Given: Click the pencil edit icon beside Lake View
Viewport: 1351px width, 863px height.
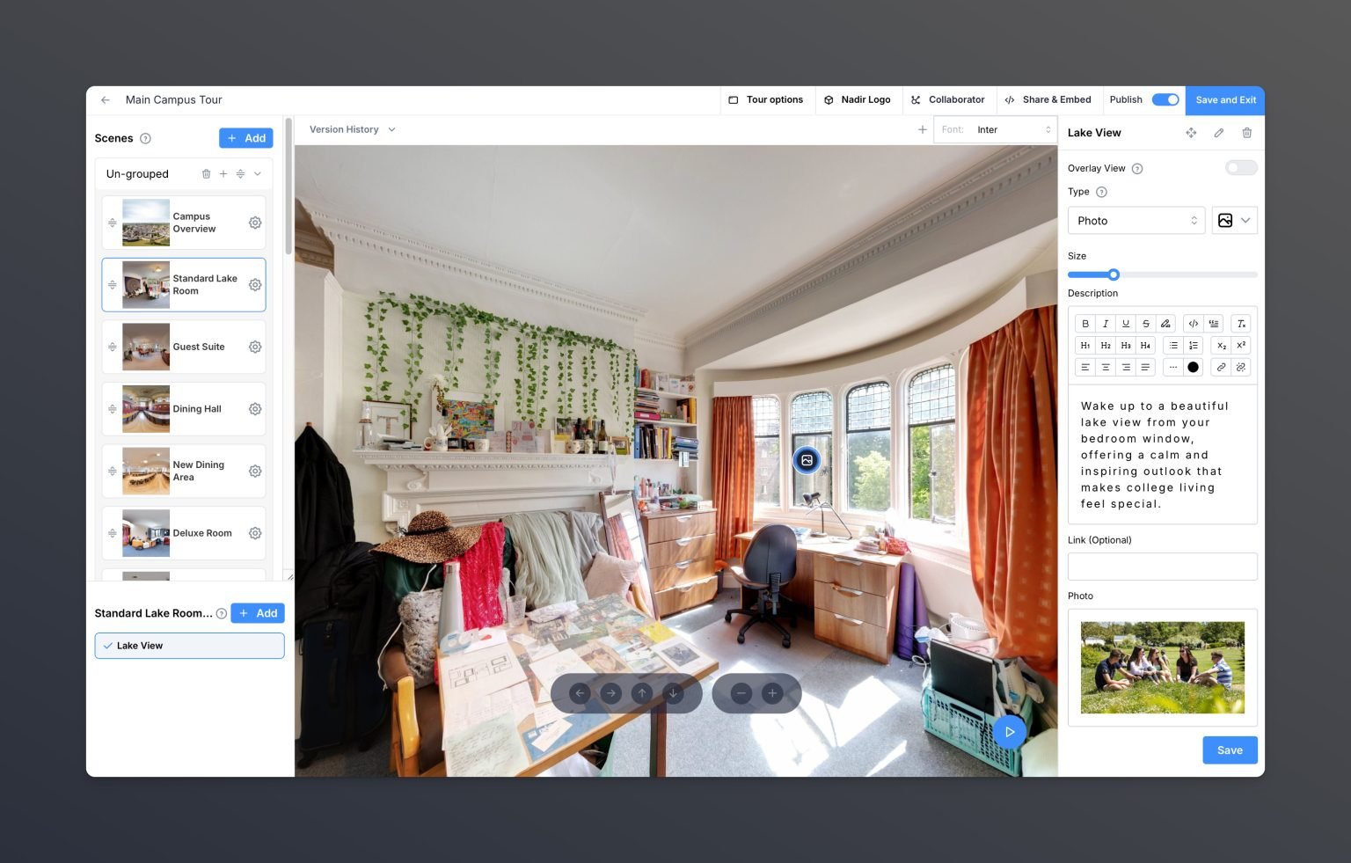Looking at the screenshot, I should tap(1218, 133).
